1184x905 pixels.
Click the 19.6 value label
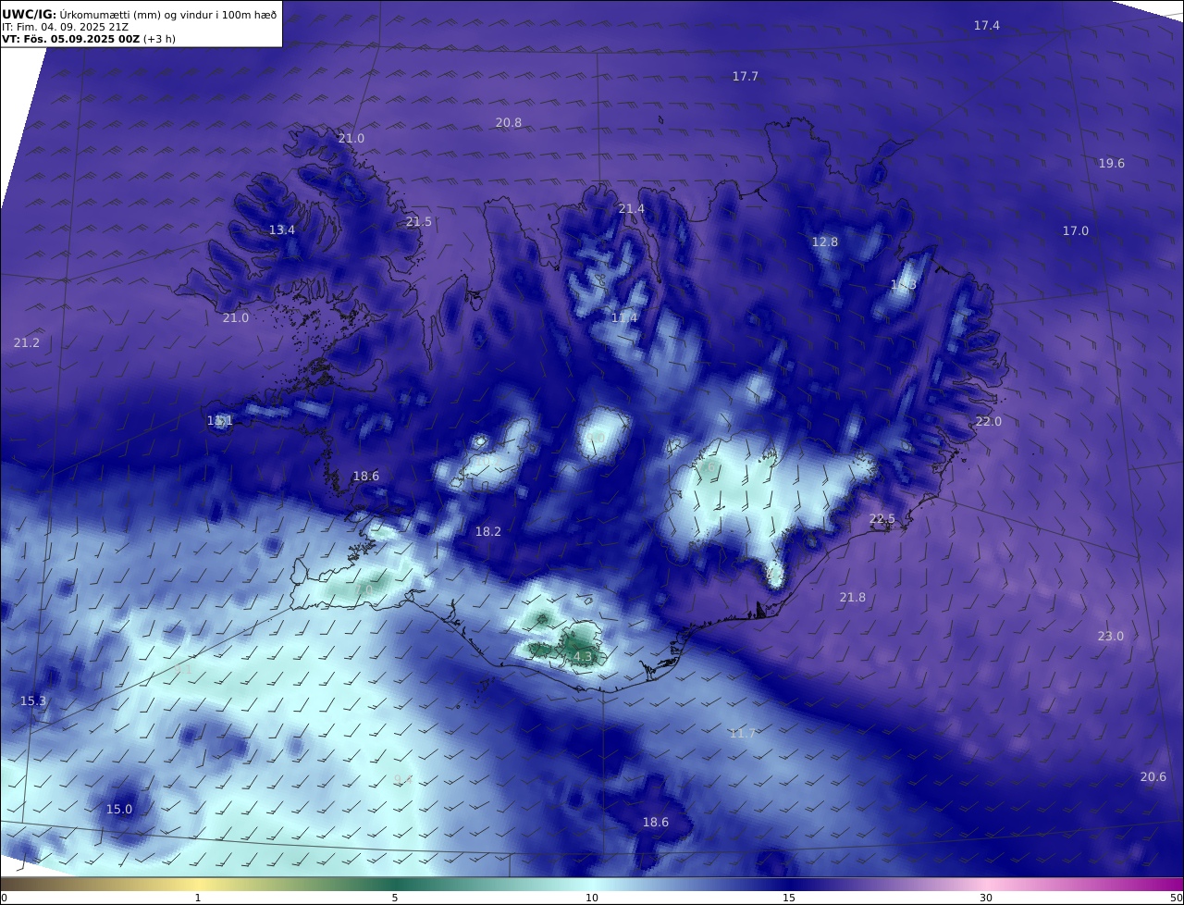(1112, 164)
